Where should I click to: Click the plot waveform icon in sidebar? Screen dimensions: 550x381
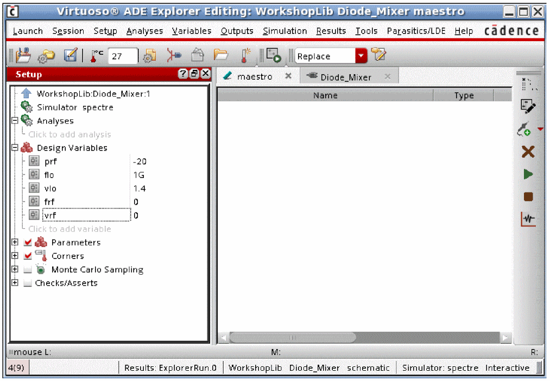click(x=528, y=219)
